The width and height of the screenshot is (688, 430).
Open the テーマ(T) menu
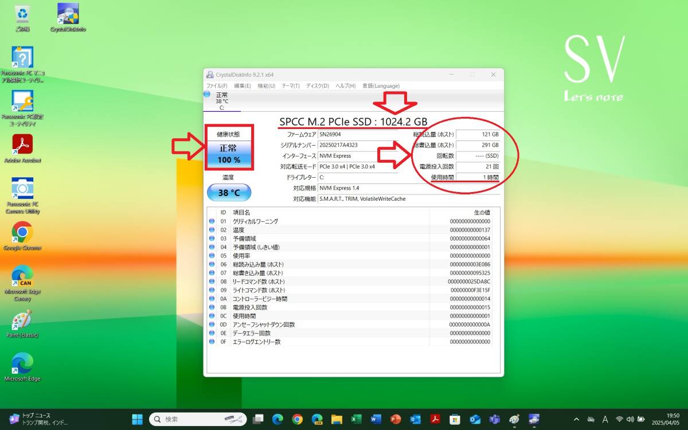[x=291, y=86]
